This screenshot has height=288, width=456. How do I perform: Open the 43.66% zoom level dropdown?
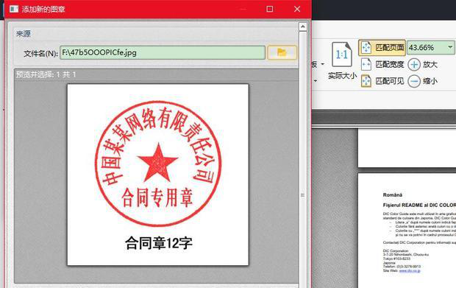pos(450,47)
